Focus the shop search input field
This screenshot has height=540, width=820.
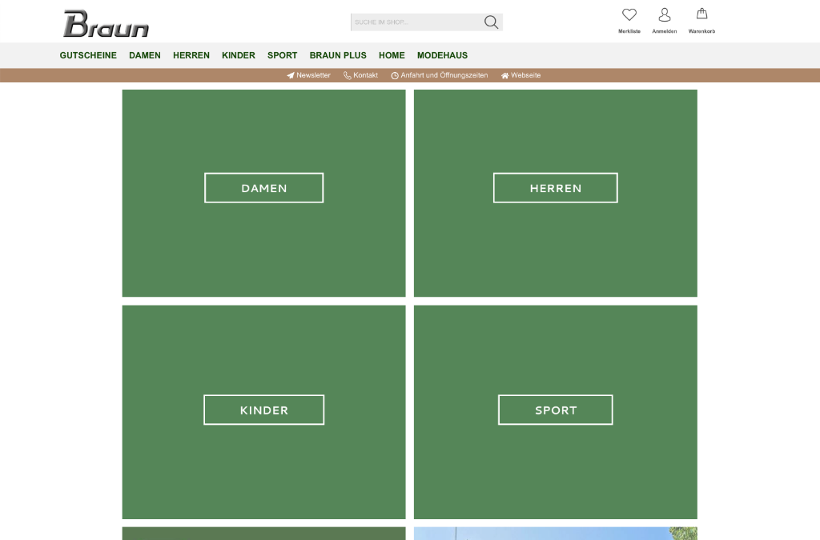pyautogui.click(x=415, y=22)
